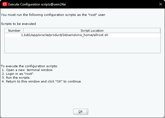Click blank space to the right of allroot.sh path
165x118 pixels.
click(132, 35)
